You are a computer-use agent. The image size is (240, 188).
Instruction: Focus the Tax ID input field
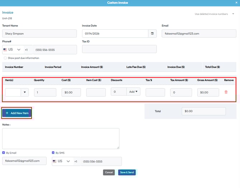pos(119,49)
